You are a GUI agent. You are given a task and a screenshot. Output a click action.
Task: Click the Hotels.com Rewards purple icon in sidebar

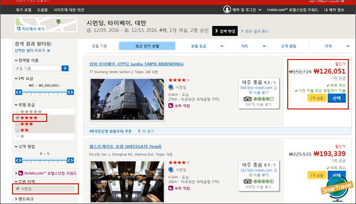pos(21,173)
